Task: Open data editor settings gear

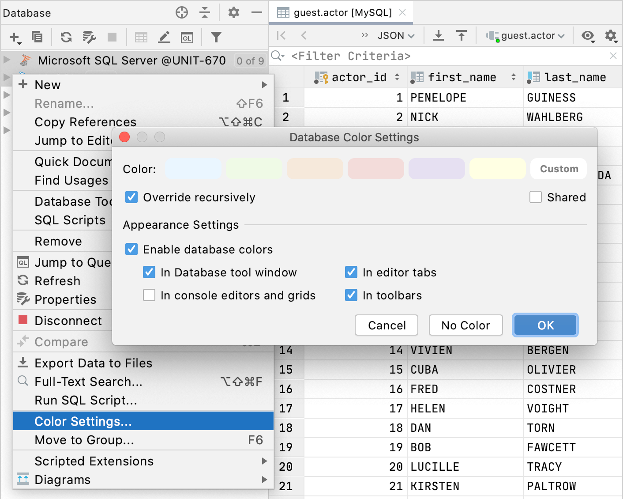Action: (x=611, y=35)
